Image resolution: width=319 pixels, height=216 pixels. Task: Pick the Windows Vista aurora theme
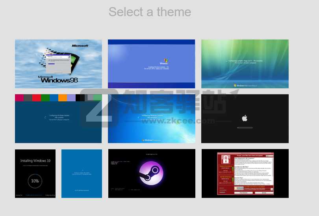(245, 63)
